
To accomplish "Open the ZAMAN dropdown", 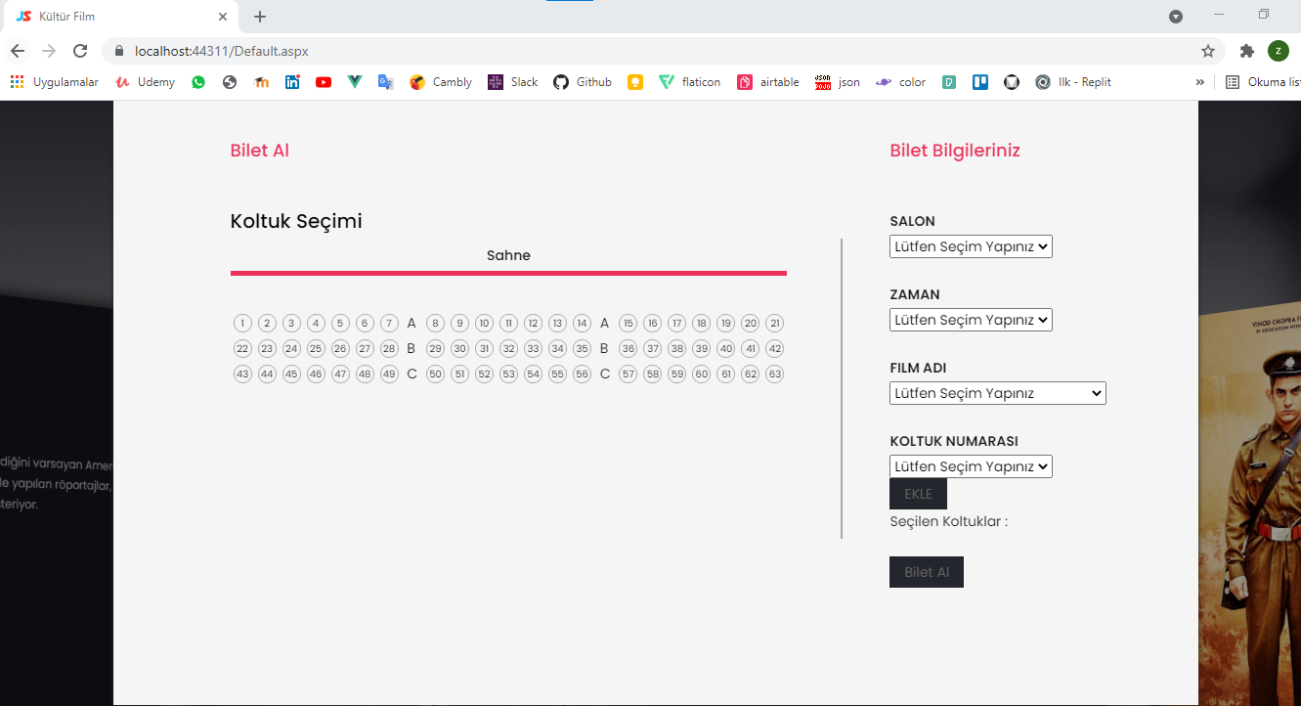I will 971,320.
